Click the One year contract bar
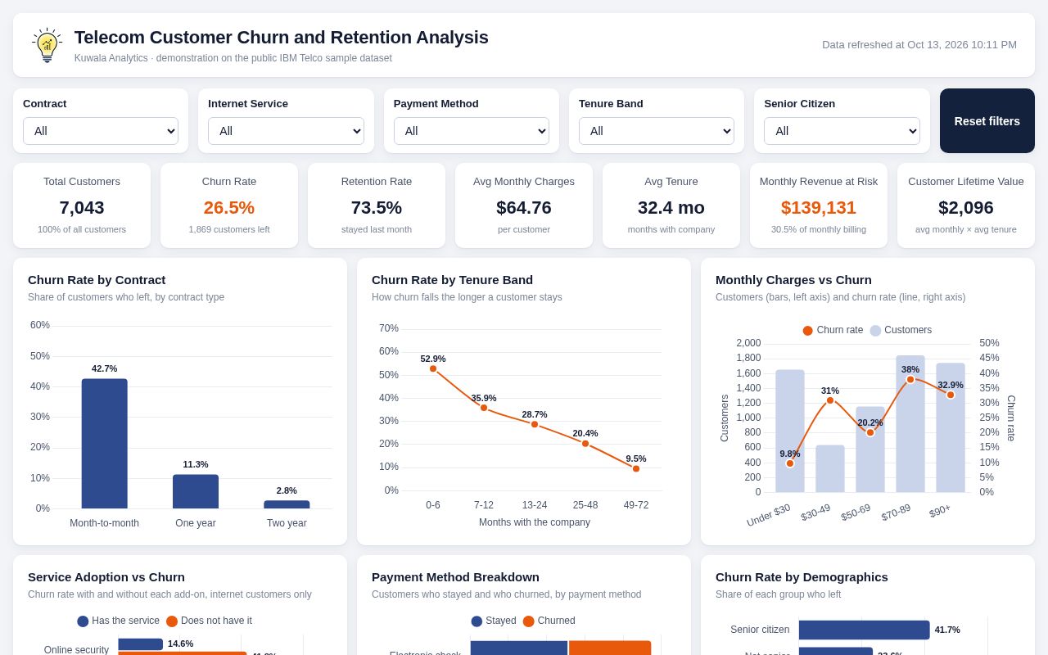The width and height of the screenshot is (1048, 655). (x=196, y=491)
